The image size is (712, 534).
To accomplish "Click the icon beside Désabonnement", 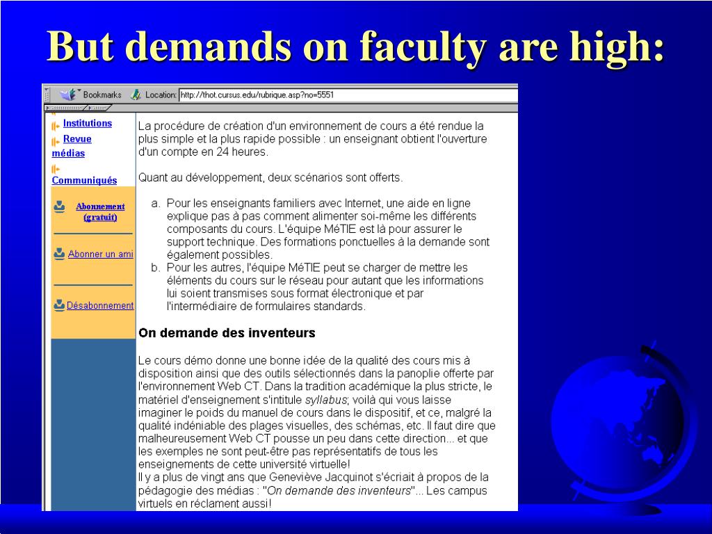I will [x=60, y=305].
